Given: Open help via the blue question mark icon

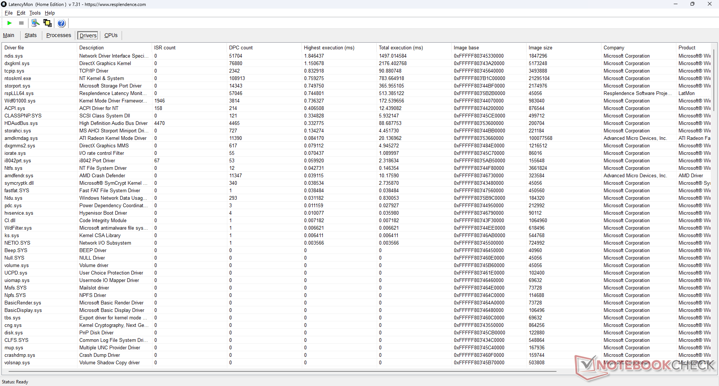Looking at the screenshot, I should pos(61,23).
